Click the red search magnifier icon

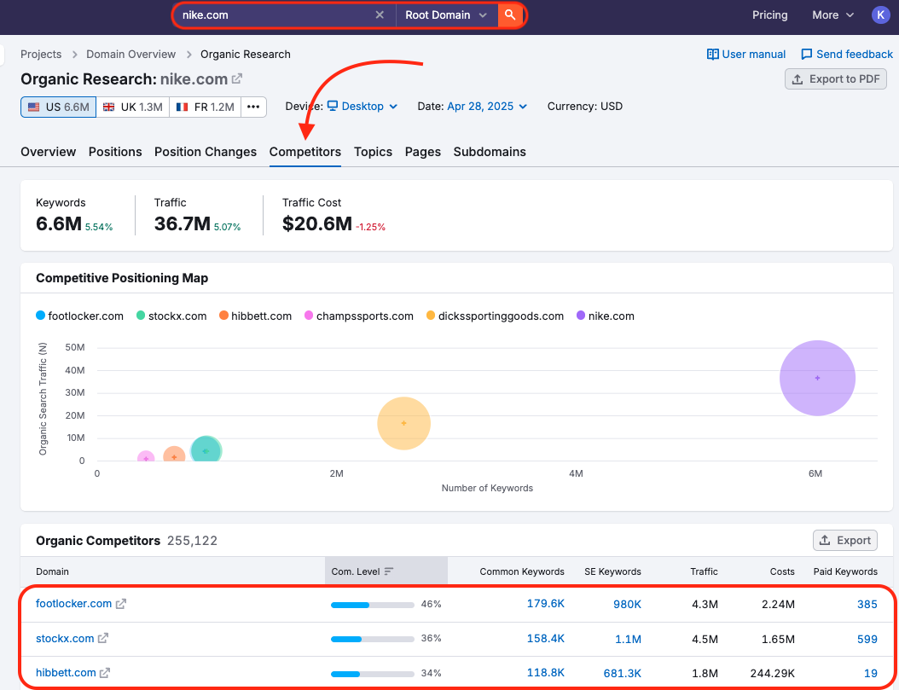coord(510,14)
